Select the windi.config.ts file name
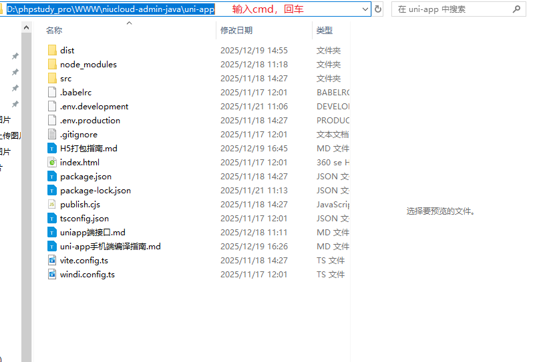 pyautogui.click(x=87, y=275)
